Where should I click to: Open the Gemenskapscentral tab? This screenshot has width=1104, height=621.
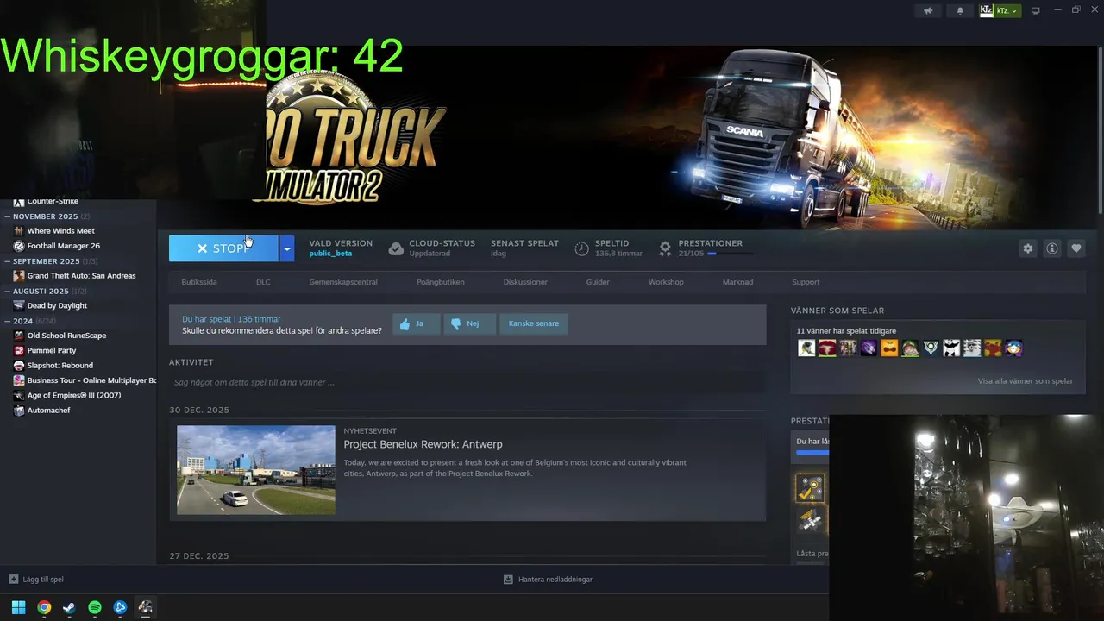(343, 282)
